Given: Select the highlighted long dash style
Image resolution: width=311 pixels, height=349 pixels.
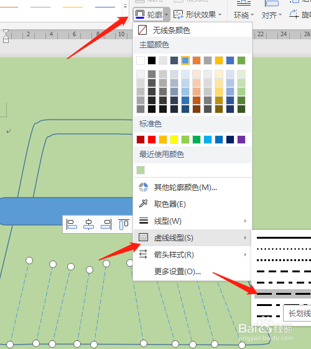Looking at the screenshot, I should coord(282,294).
